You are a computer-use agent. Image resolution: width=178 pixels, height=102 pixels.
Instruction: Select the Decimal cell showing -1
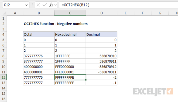(x=101, y=83)
